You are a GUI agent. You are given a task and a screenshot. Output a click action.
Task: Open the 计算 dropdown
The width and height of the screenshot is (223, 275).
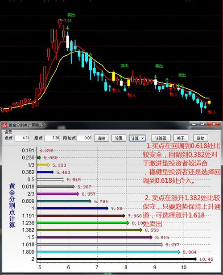click(137, 138)
